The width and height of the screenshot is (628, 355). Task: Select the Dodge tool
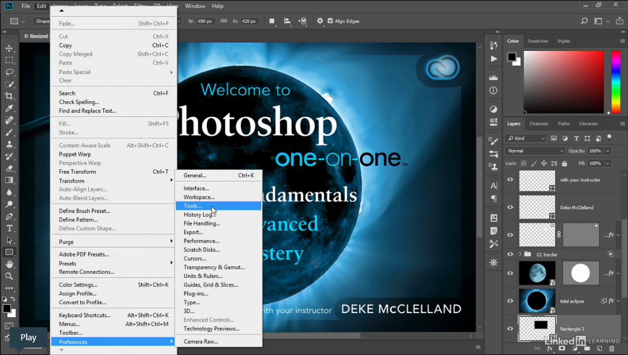tap(9, 204)
